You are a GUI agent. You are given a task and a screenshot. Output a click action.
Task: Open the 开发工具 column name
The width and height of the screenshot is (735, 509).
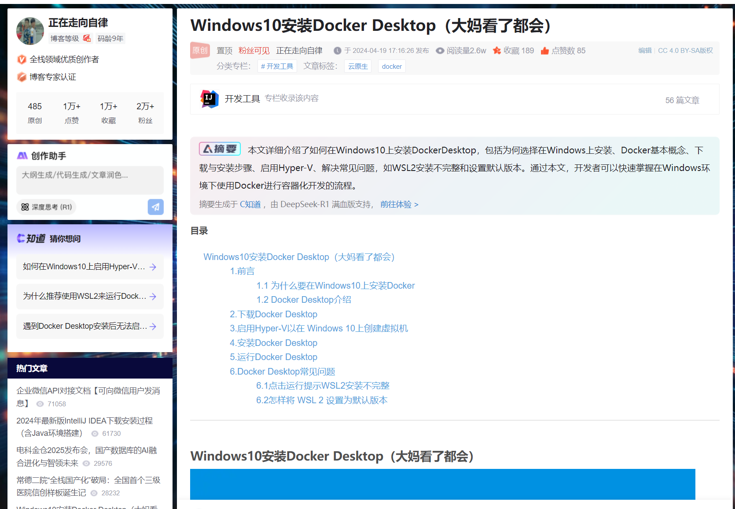(x=243, y=99)
